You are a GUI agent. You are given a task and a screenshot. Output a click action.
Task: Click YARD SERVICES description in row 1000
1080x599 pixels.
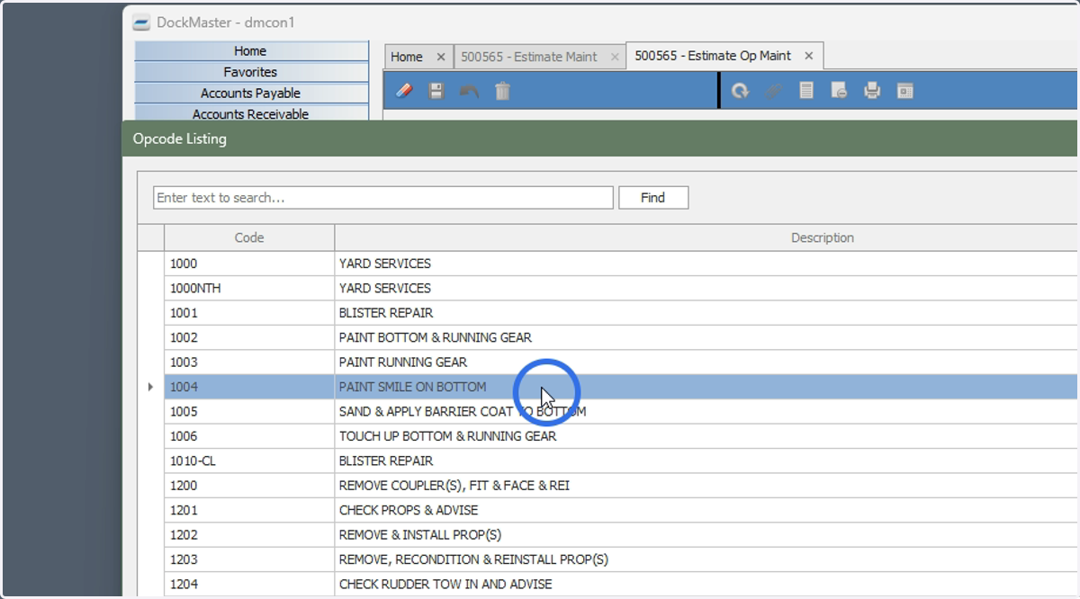(385, 264)
